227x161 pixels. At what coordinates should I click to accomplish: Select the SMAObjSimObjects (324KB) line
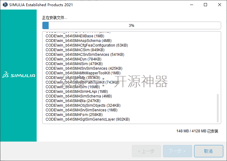click(x=83, y=105)
